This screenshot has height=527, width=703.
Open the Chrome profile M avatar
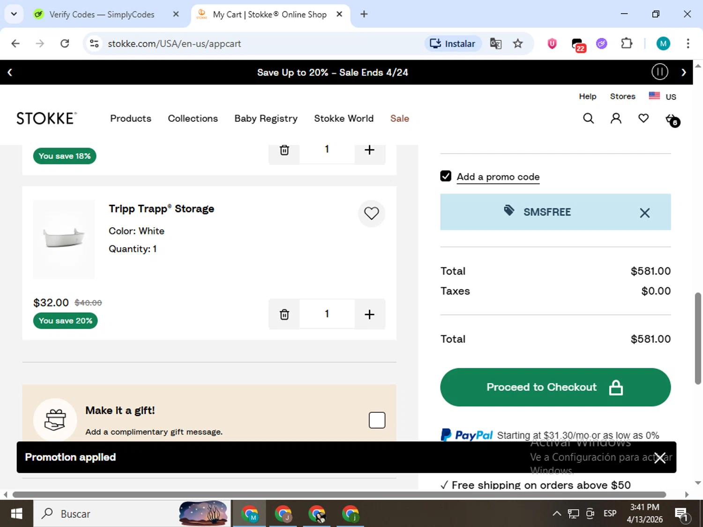point(663,44)
